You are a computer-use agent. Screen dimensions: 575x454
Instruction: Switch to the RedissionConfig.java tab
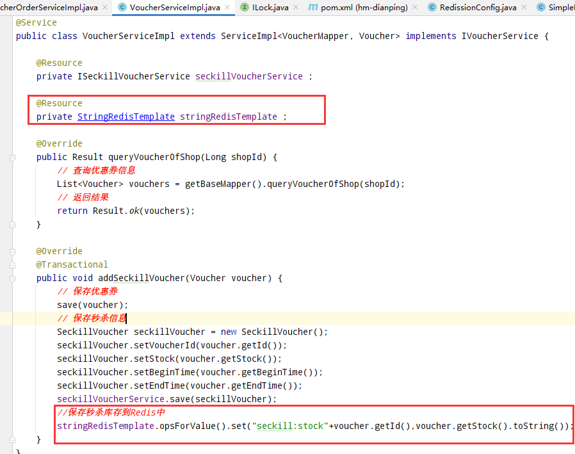pos(478,7)
